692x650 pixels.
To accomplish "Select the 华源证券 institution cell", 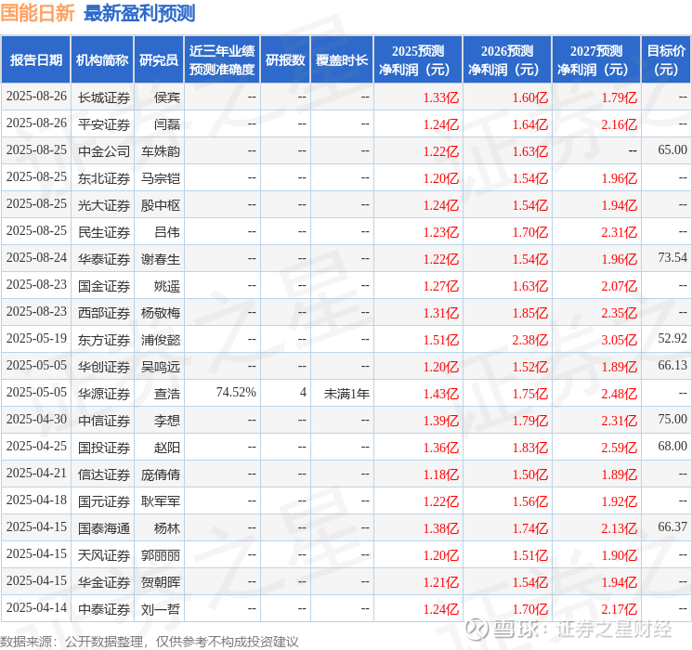I will (104, 394).
